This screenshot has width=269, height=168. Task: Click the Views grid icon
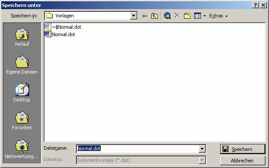[197, 16]
